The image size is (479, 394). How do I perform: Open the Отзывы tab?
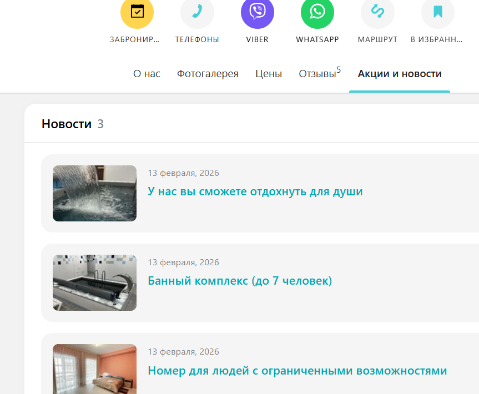tap(320, 73)
